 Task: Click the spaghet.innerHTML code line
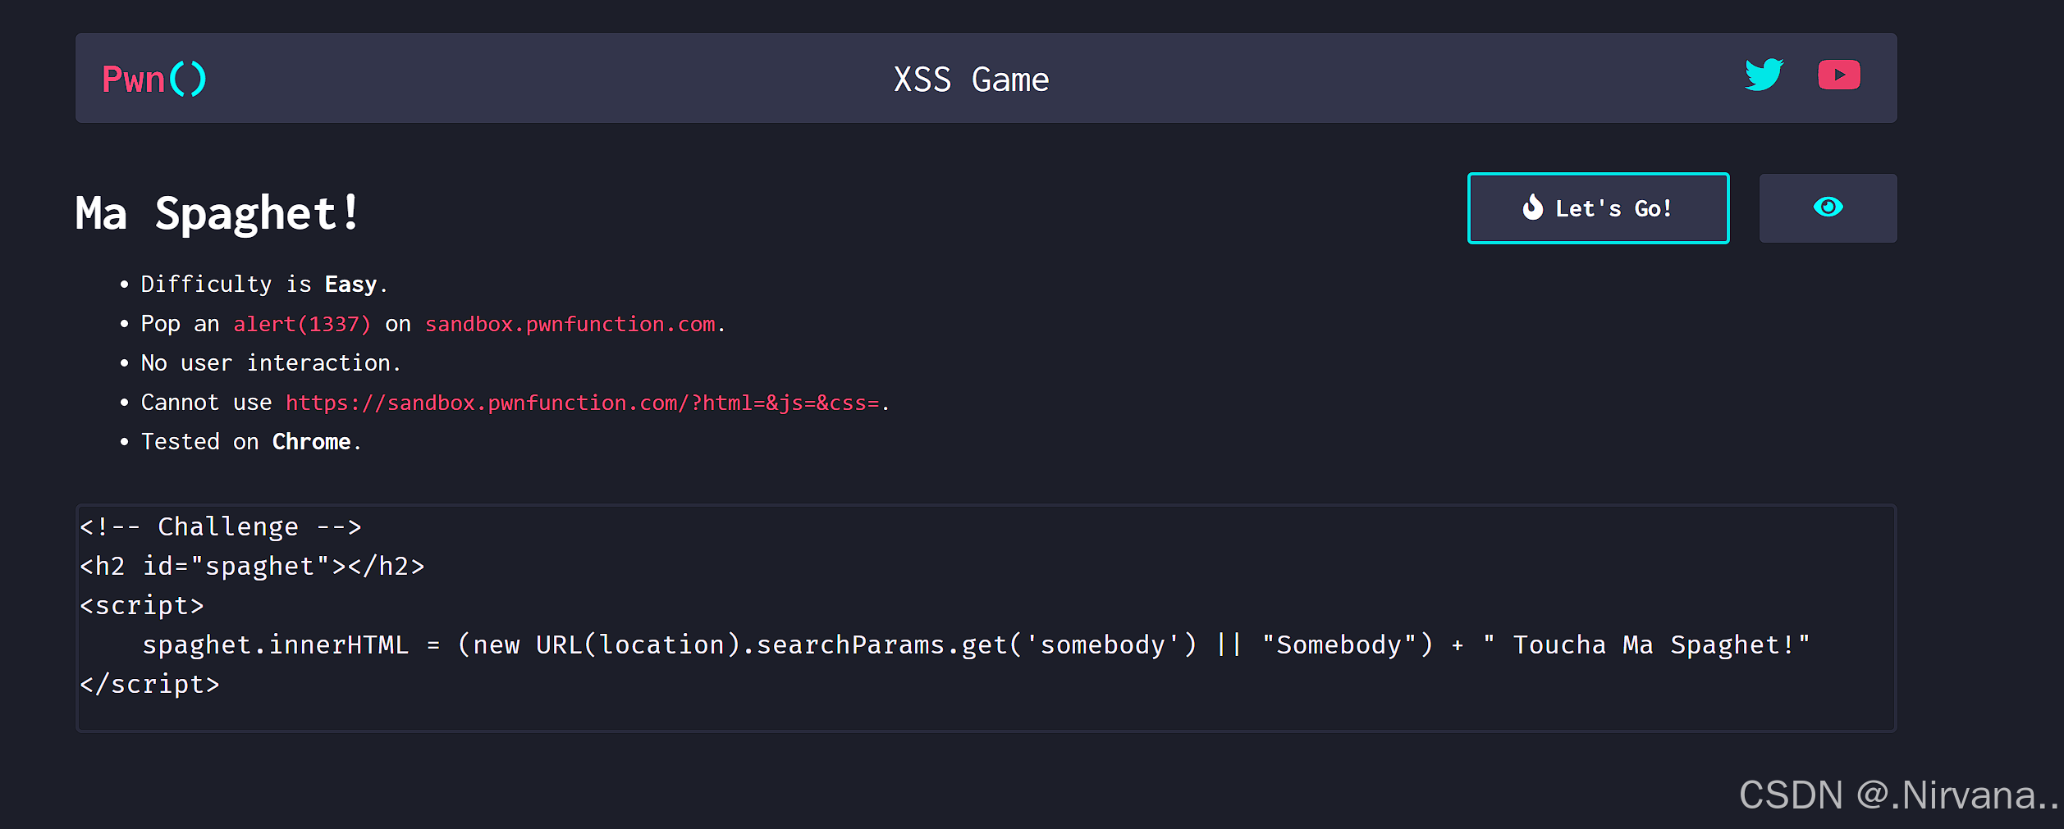977,645
